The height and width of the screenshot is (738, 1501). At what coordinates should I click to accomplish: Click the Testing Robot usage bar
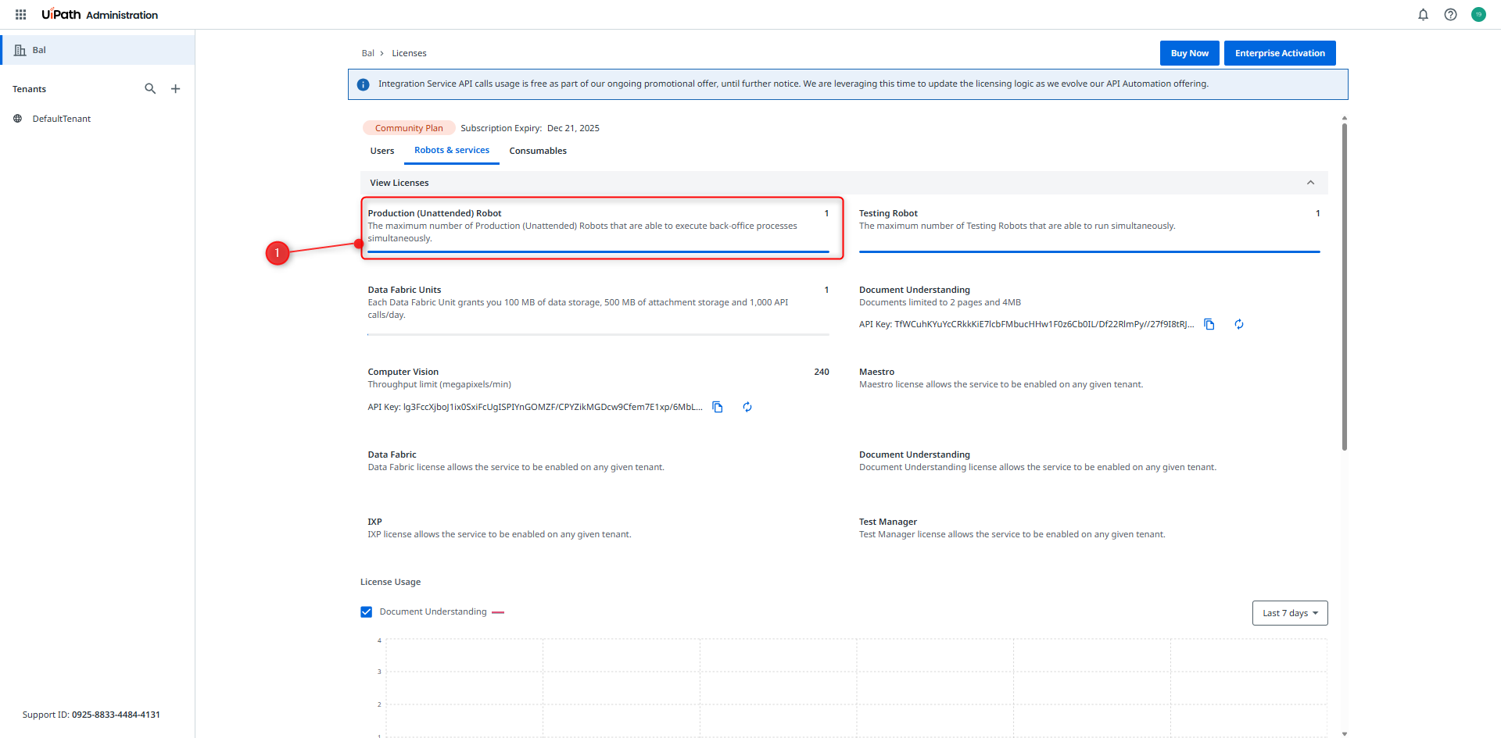pos(1090,251)
